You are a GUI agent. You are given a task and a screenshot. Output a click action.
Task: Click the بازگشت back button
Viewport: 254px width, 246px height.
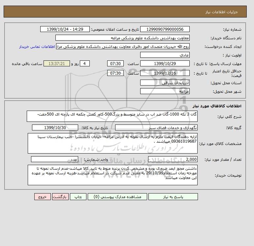pyautogui.click(x=60, y=196)
